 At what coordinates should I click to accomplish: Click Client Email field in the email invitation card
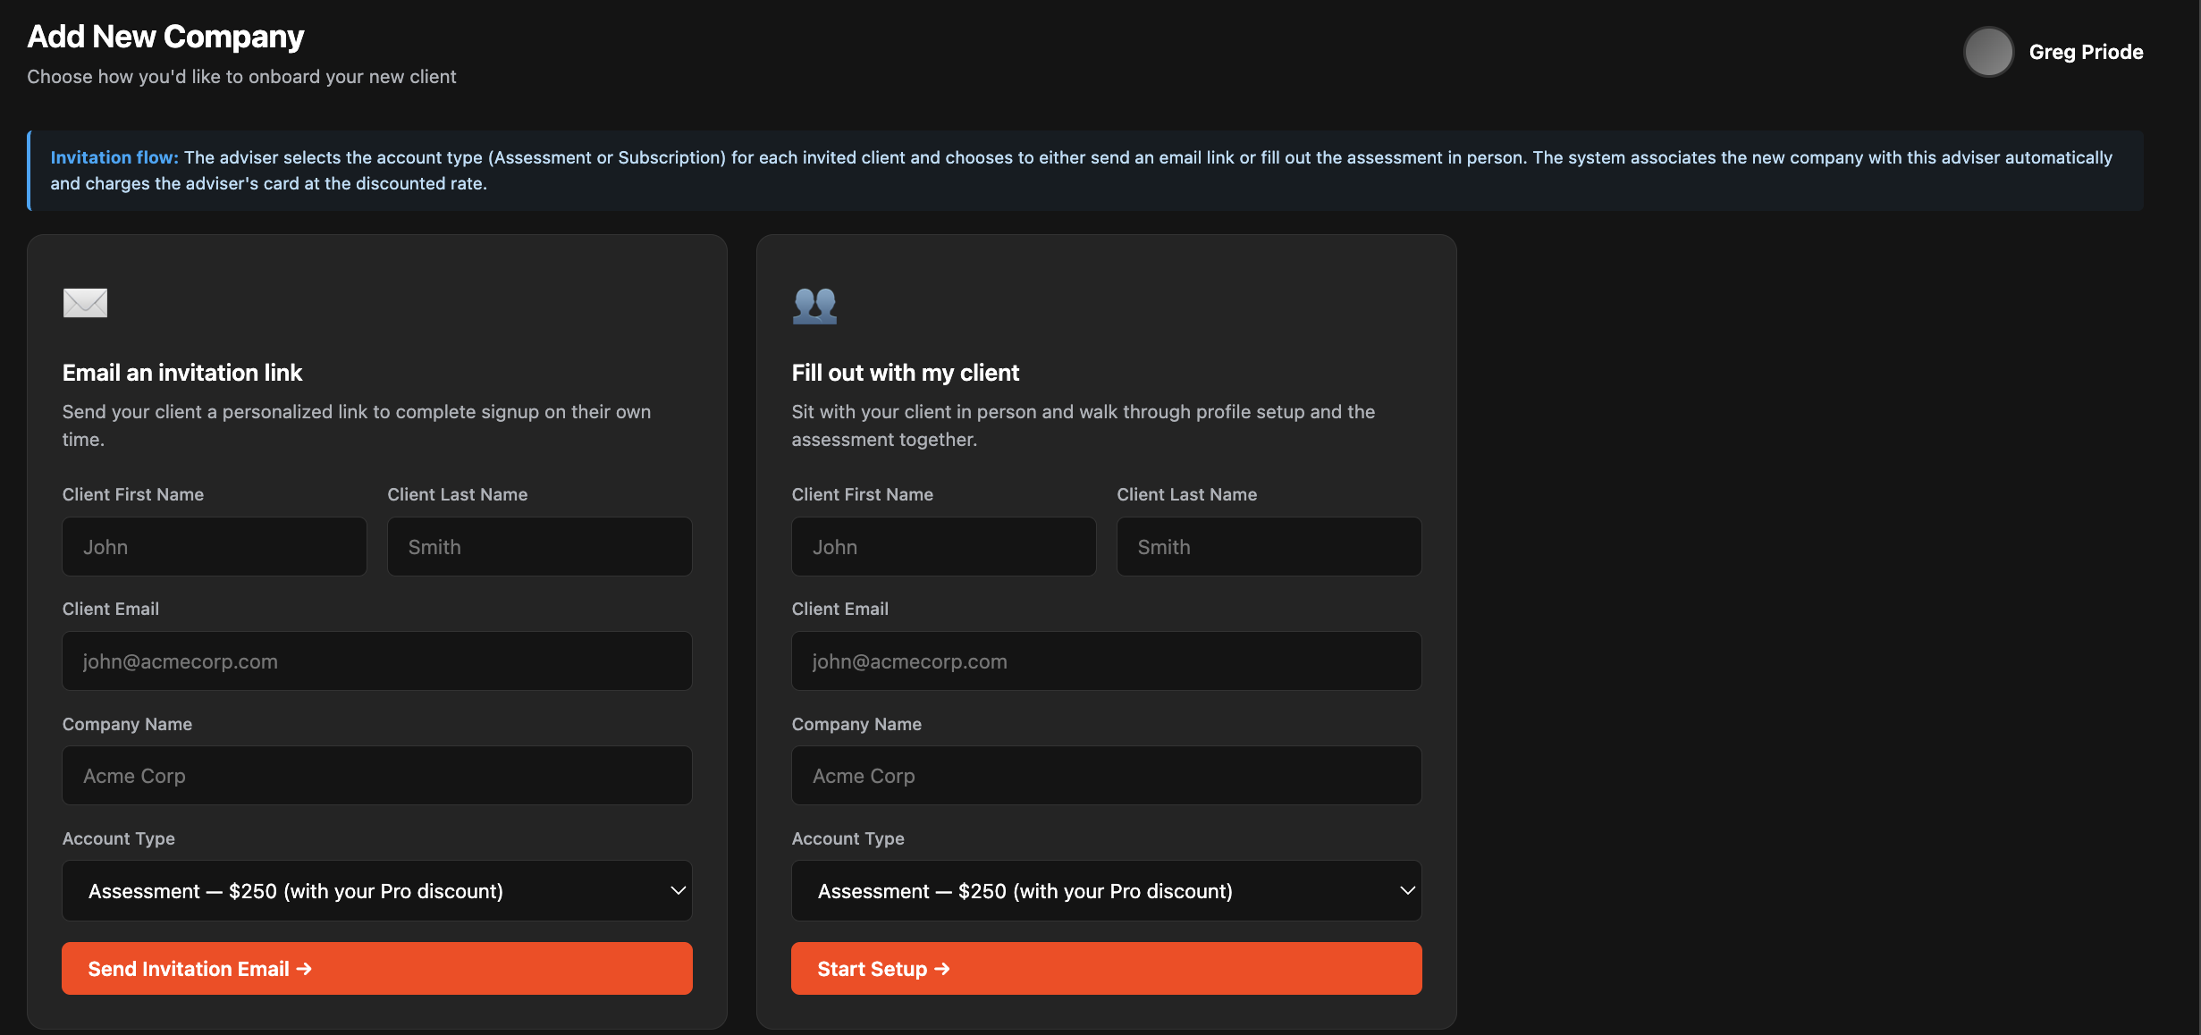(377, 661)
